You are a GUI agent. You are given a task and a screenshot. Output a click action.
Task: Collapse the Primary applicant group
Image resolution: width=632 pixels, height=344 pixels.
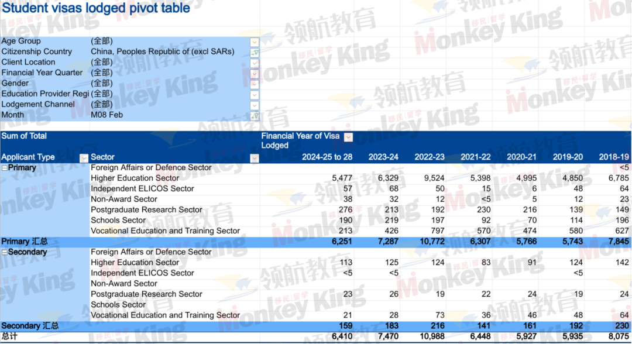point(5,168)
